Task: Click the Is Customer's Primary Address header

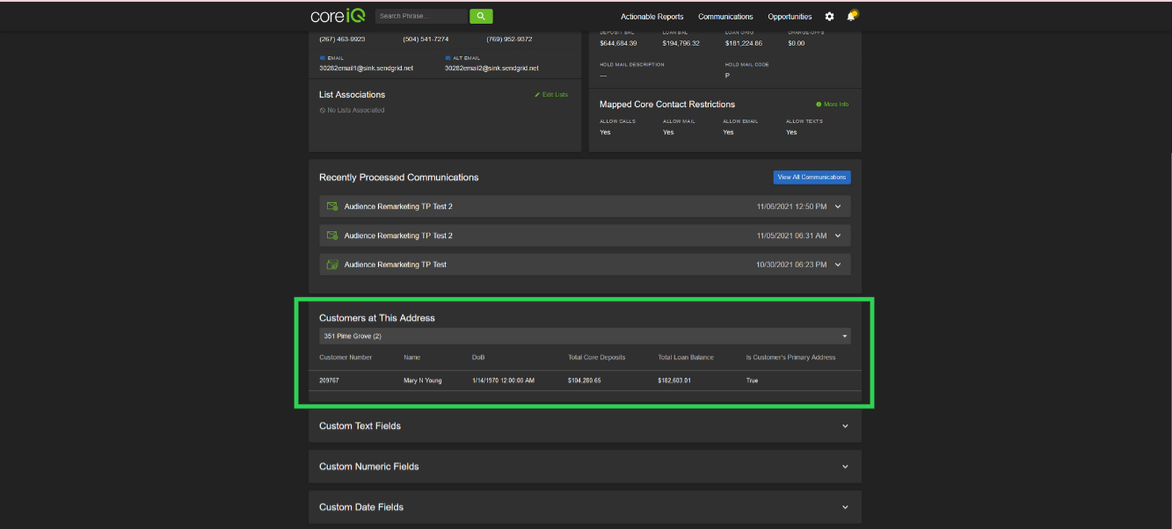Action: (x=790, y=358)
